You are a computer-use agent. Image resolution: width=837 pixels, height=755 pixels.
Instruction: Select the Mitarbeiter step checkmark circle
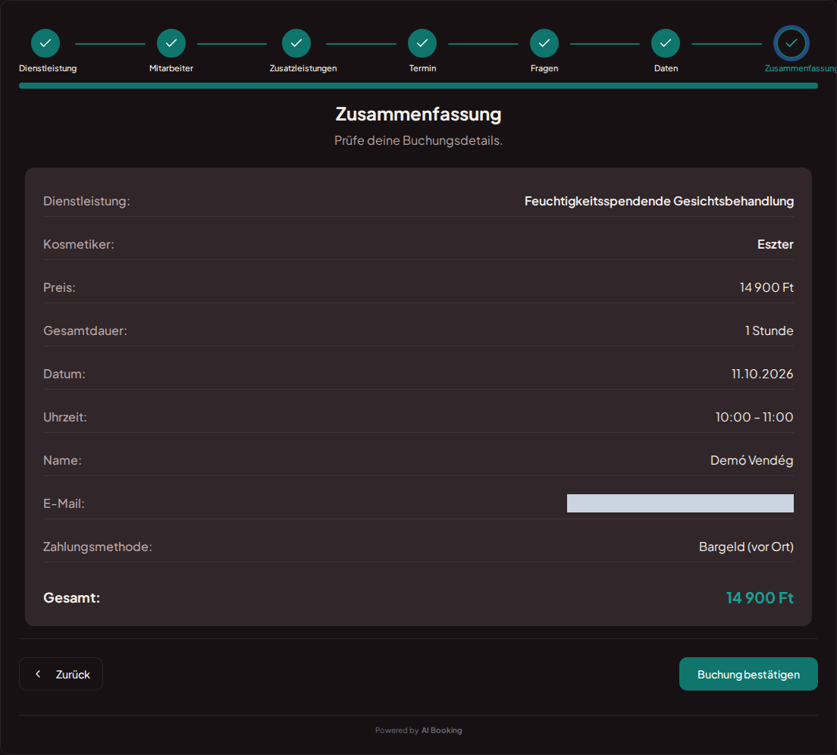click(171, 43)
